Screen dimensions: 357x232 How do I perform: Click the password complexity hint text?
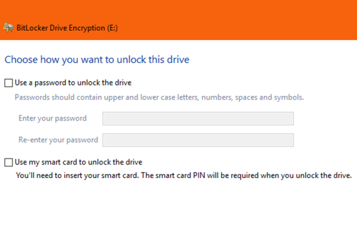pos(160,97)
